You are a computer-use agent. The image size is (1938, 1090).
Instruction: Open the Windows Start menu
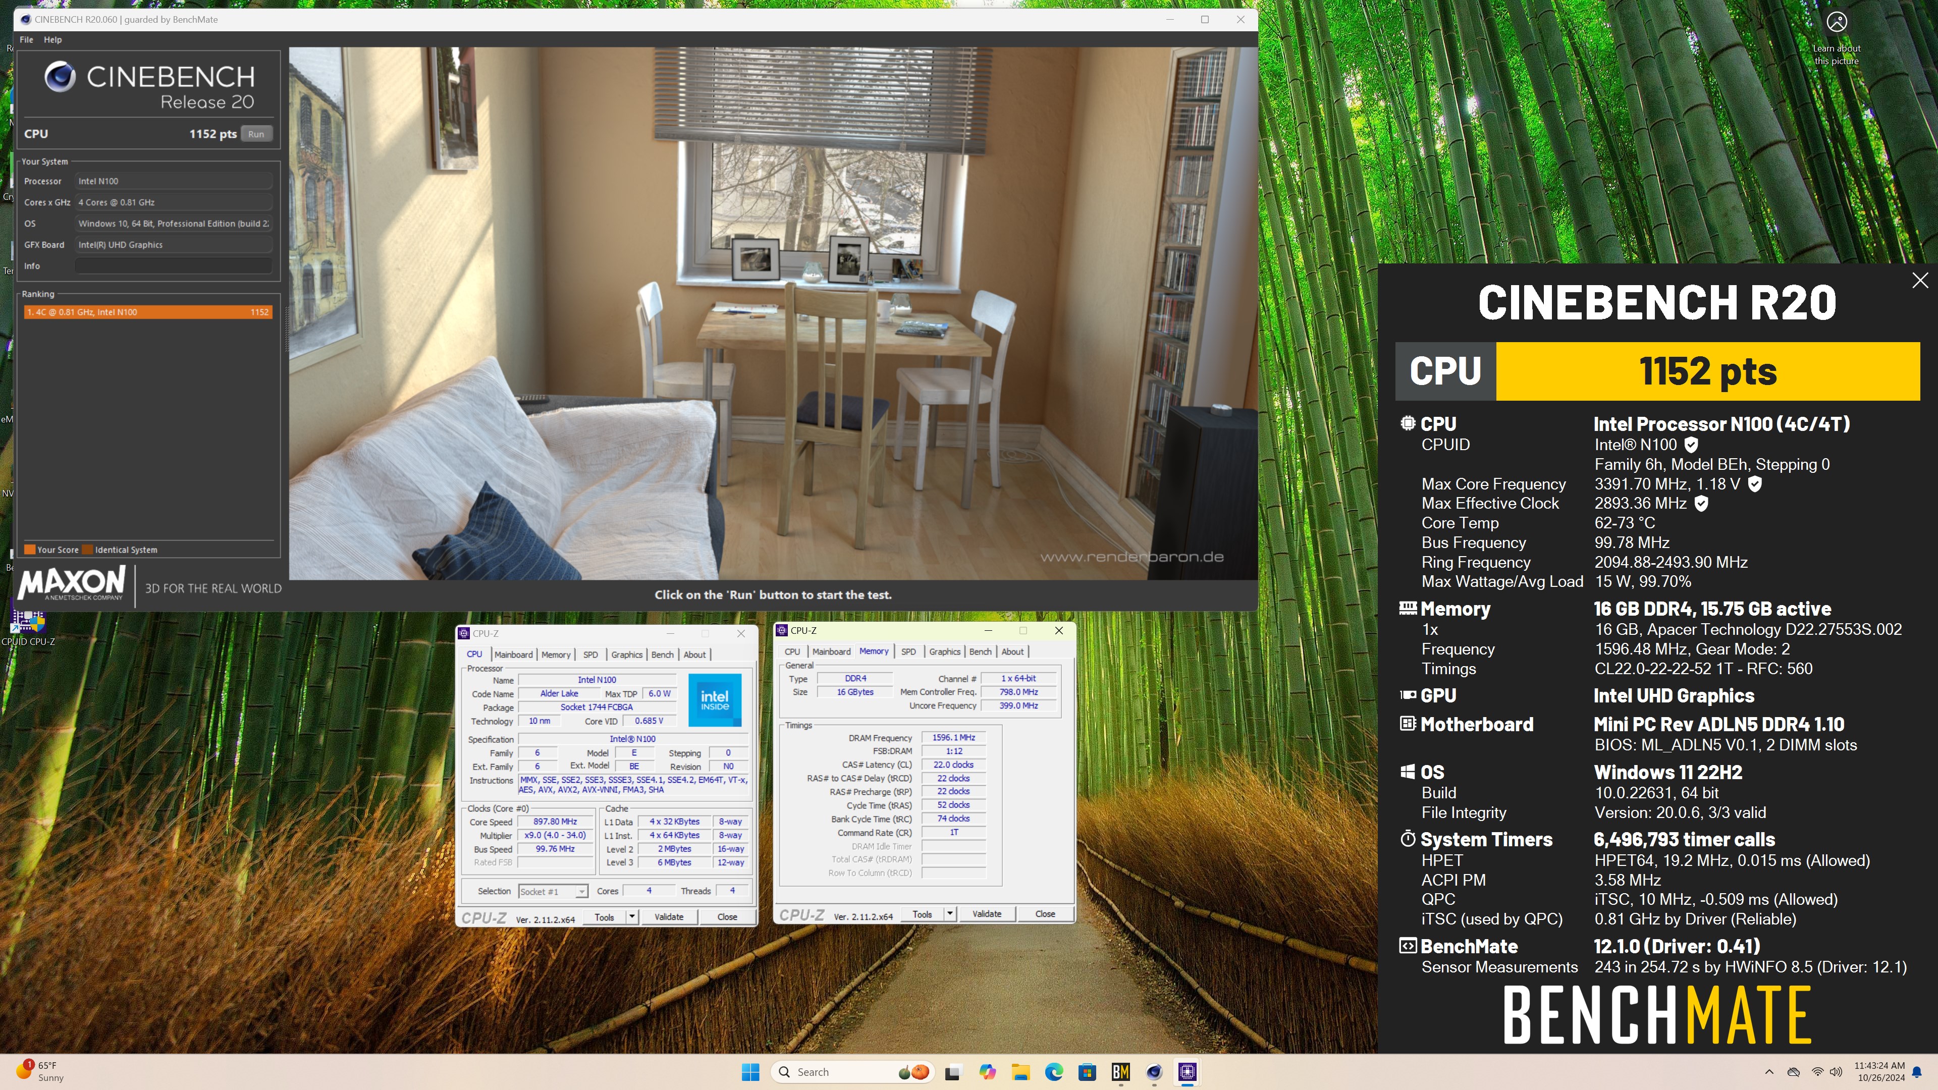[x=750, y=1072]
